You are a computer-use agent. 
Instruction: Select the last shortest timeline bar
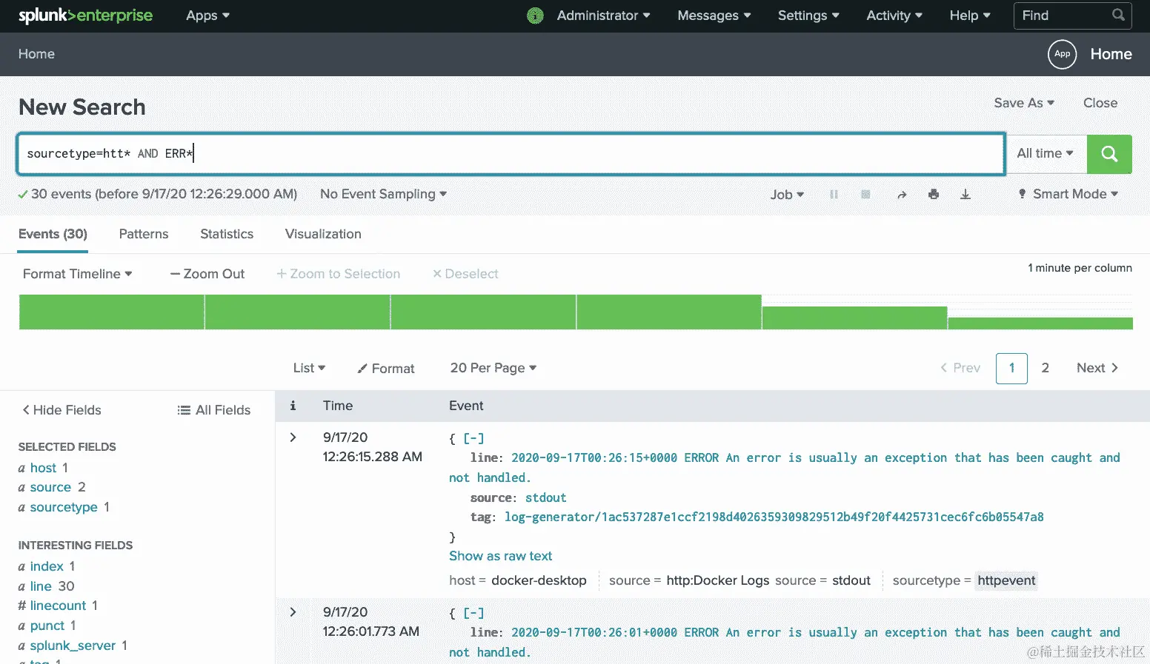(1040, 323)
